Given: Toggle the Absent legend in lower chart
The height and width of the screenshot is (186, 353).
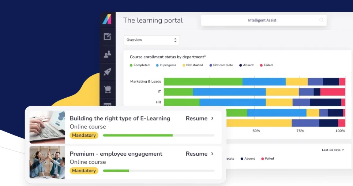Looking at the screenshot, I should point(248,159).
